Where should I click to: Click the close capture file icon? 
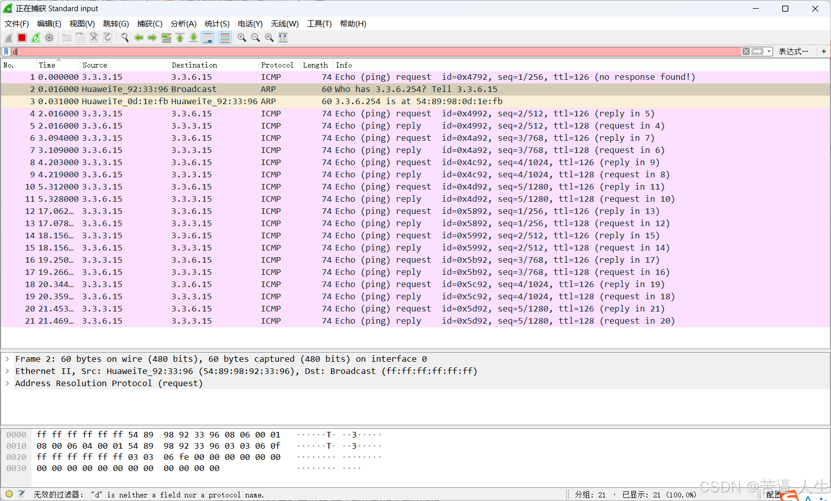point(94,38)
